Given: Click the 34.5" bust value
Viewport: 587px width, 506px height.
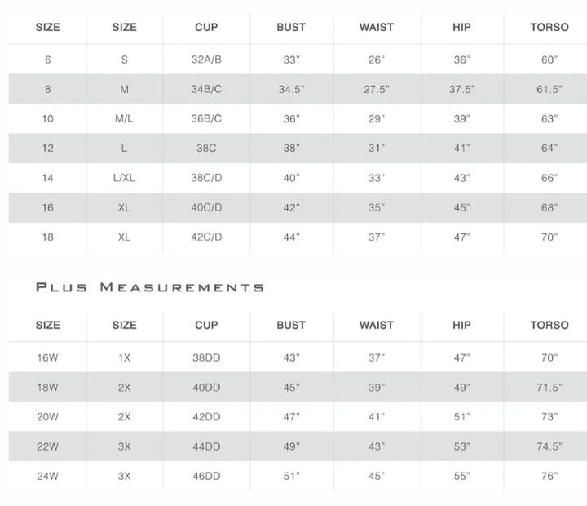Looking at the screenshot, I should (x=291, y=90).
